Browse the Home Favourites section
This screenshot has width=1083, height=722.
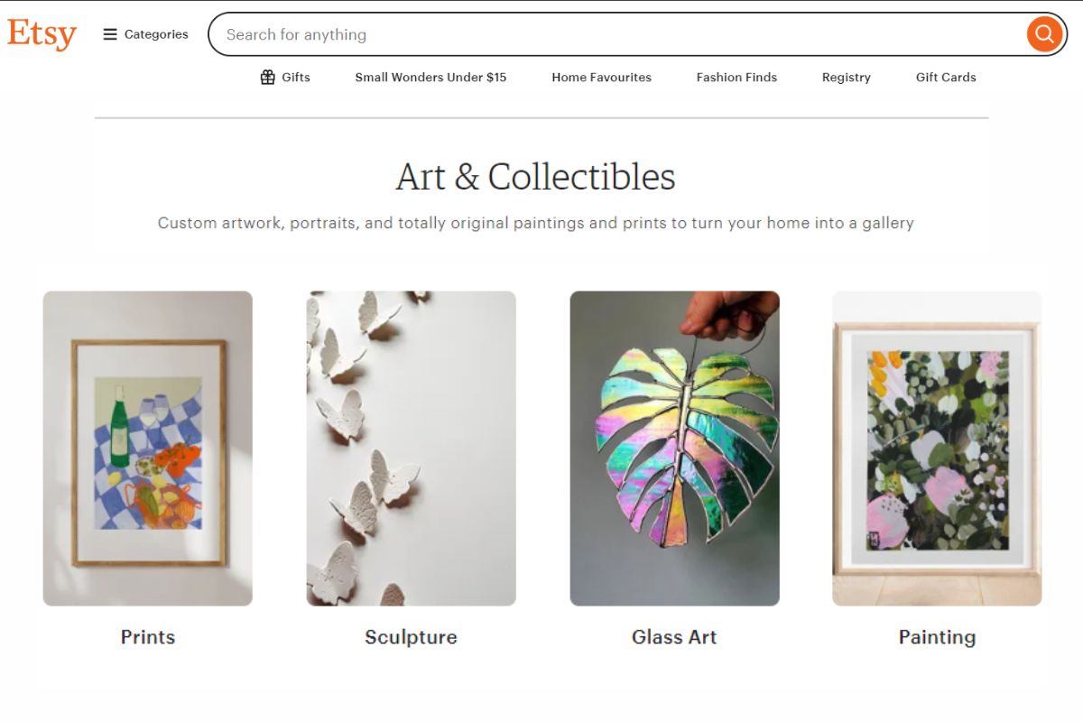601,77
